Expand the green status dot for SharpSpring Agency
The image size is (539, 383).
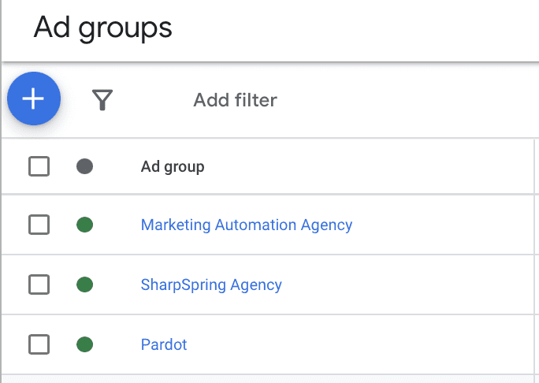point(85,284)
